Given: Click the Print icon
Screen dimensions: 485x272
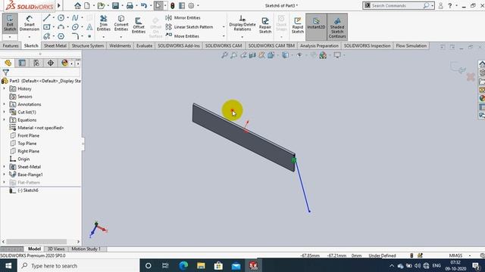Looking at the screenshot, I should [x=130, y=5].
